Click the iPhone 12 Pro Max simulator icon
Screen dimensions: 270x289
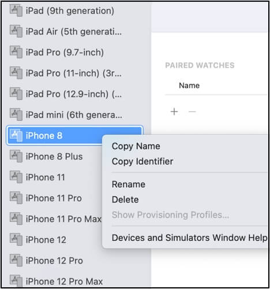point(16,281)
